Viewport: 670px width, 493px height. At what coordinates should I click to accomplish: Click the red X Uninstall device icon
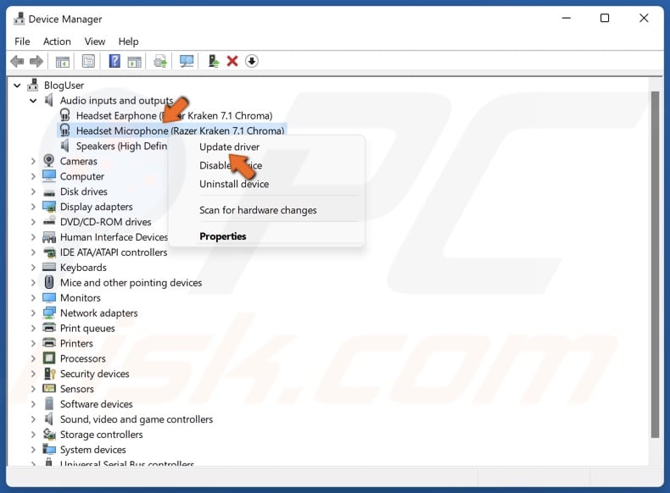(232, 61)
